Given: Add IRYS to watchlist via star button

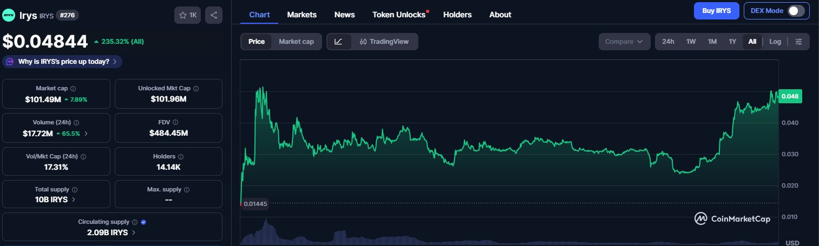Looking at the screenshot, I should pyautogui.click(x=187, y=15).
